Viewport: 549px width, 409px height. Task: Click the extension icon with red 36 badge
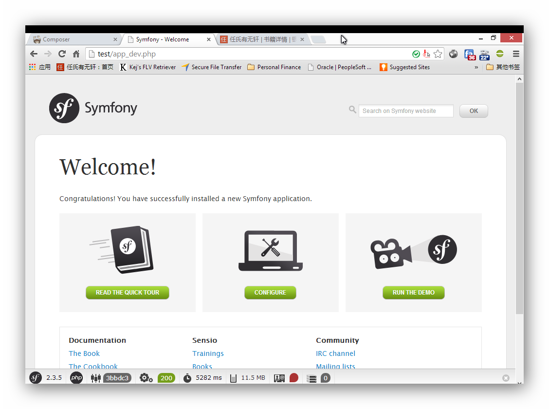point(470,55)
